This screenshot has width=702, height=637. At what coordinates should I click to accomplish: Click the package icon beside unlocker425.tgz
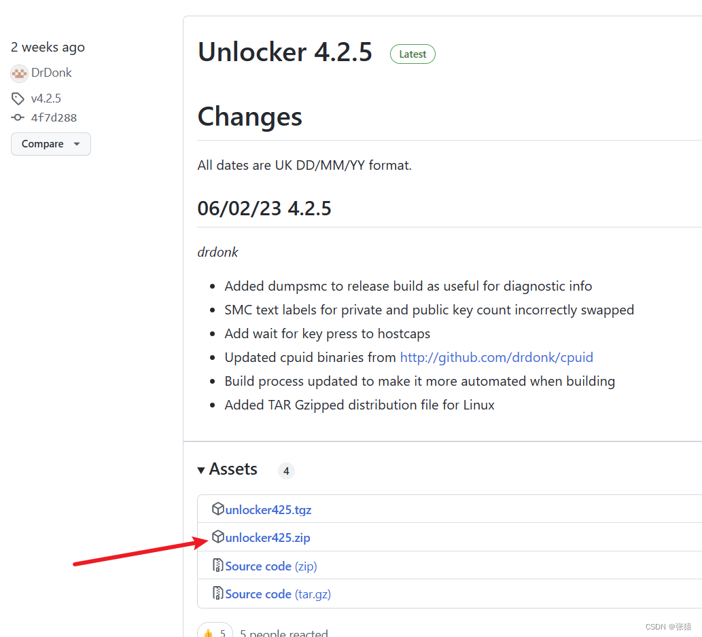click(218, 509)
